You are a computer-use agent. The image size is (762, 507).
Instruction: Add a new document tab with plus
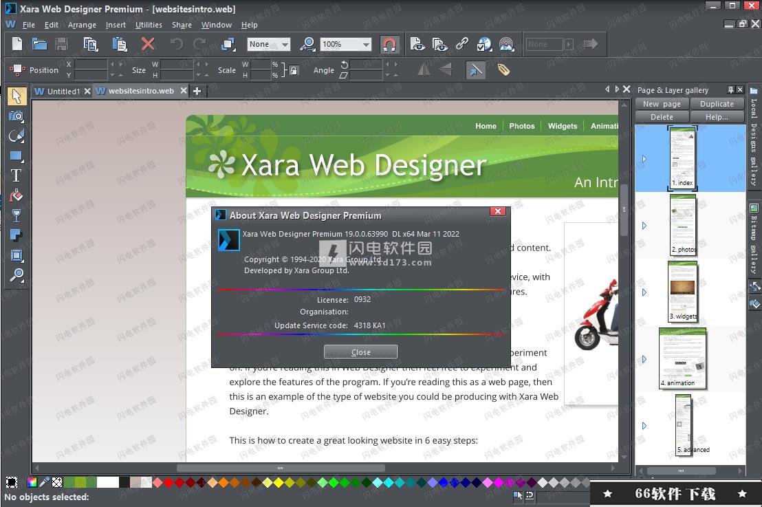pos(197,91)
